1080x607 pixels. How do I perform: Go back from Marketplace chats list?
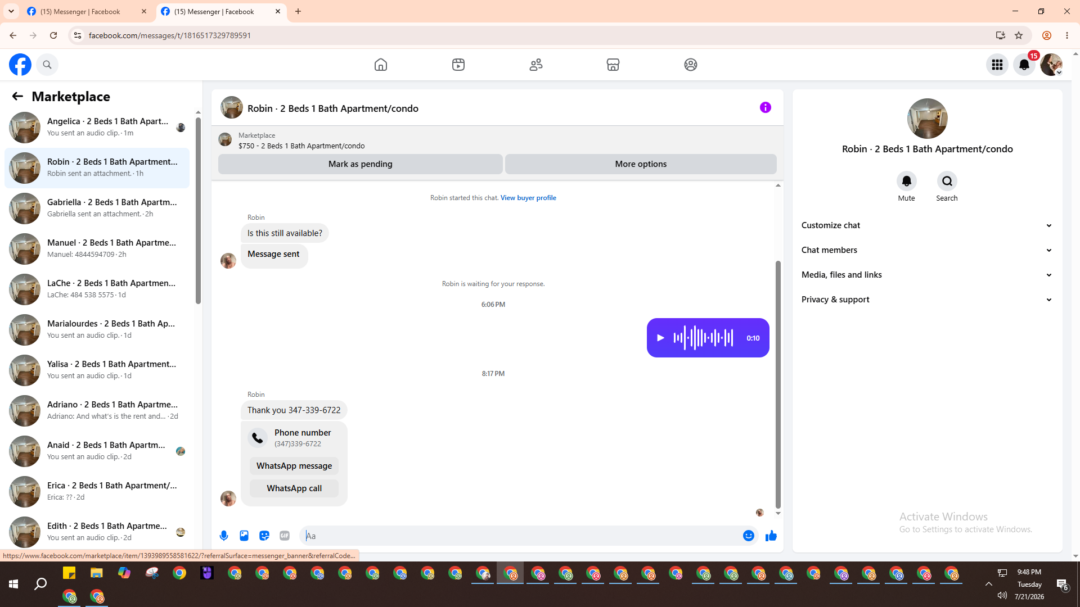point(17,96)
